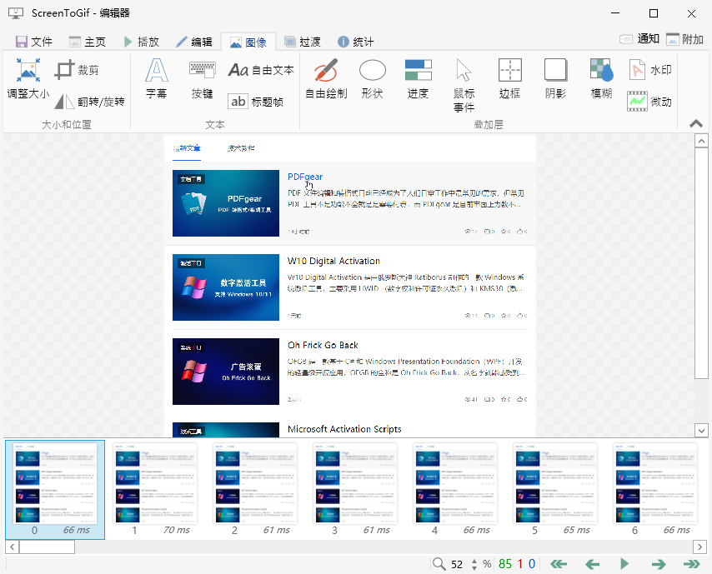Select frame 6 thumbnail

pyautogui.click(x=655, y=490)
